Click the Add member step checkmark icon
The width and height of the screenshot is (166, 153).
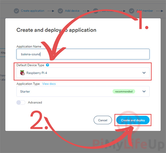[x=132, y=11]
